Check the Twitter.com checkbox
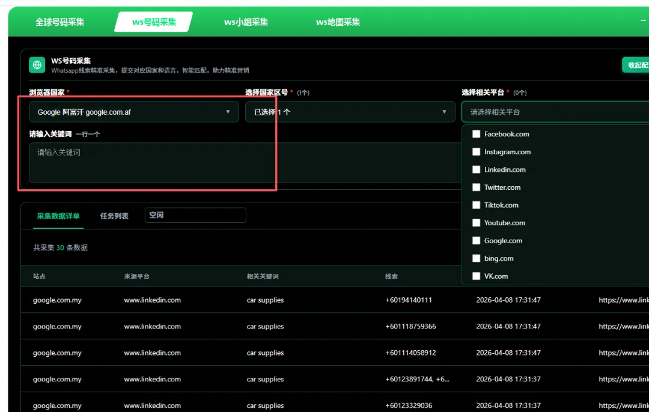The image size is (649, 412). 477,187
